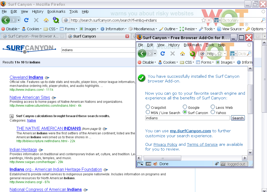
Task: Select the Google search engine option
Action: (x=185, y=107)
